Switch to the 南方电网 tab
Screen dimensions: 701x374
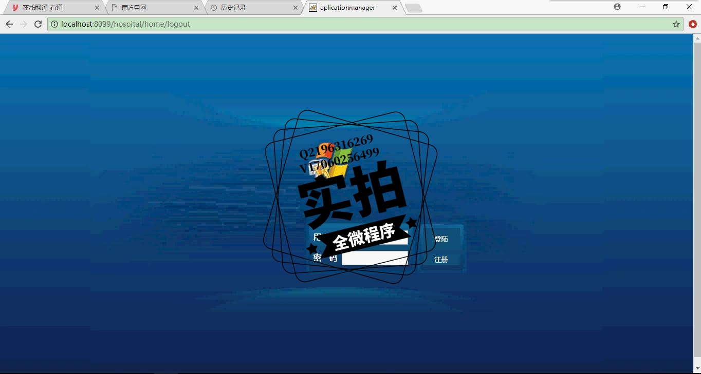(154, 8)
